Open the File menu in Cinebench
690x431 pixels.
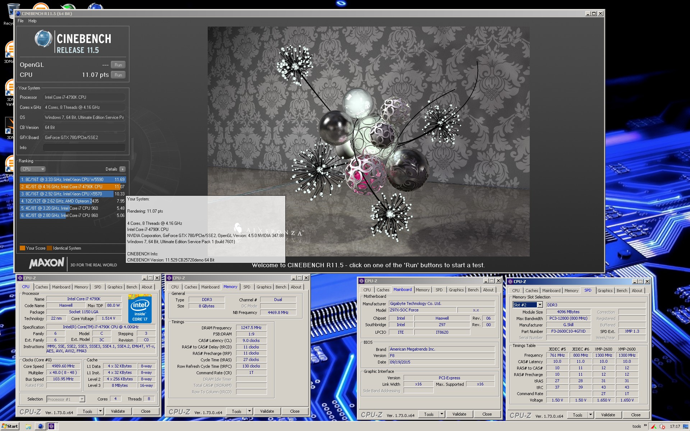tap(20, 21)
